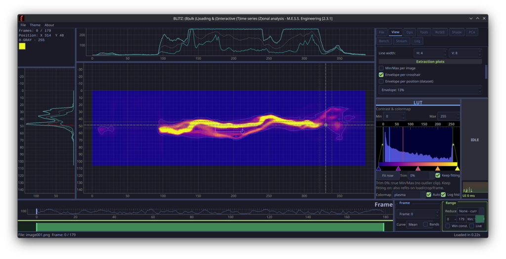Open the Trim 0% dropdown
The width and height of the screenshot is (506, 259).
point(421,175)
